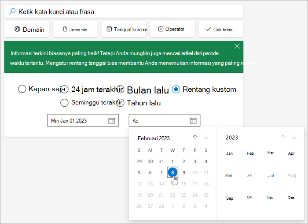Focus the keyword search field
This screenshot has width=308, height=224.
(x=124, y=11)
